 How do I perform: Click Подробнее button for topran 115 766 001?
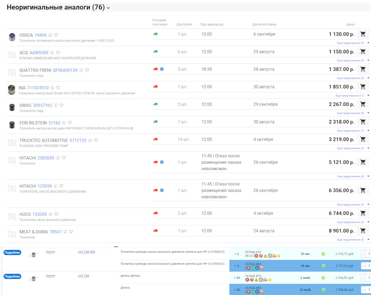tap(12, 253)
